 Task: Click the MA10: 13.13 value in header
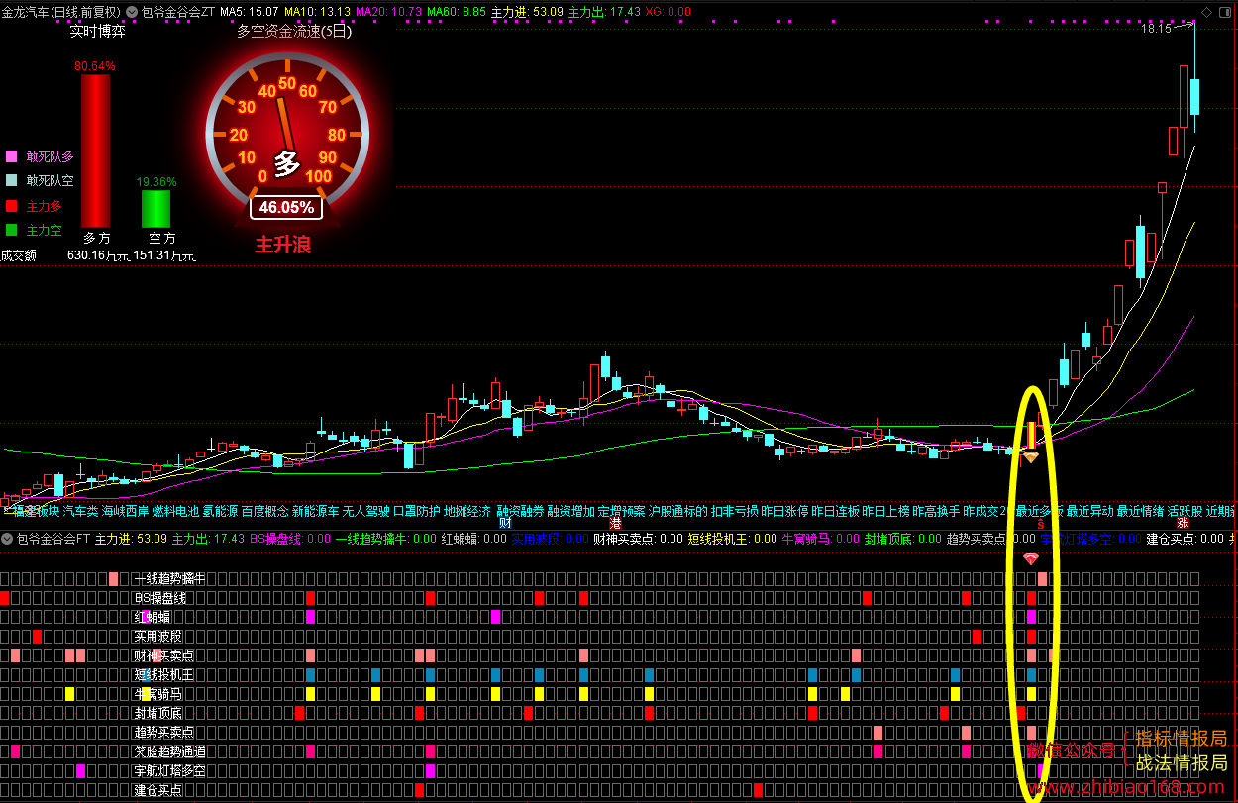(x=318, y=11)
